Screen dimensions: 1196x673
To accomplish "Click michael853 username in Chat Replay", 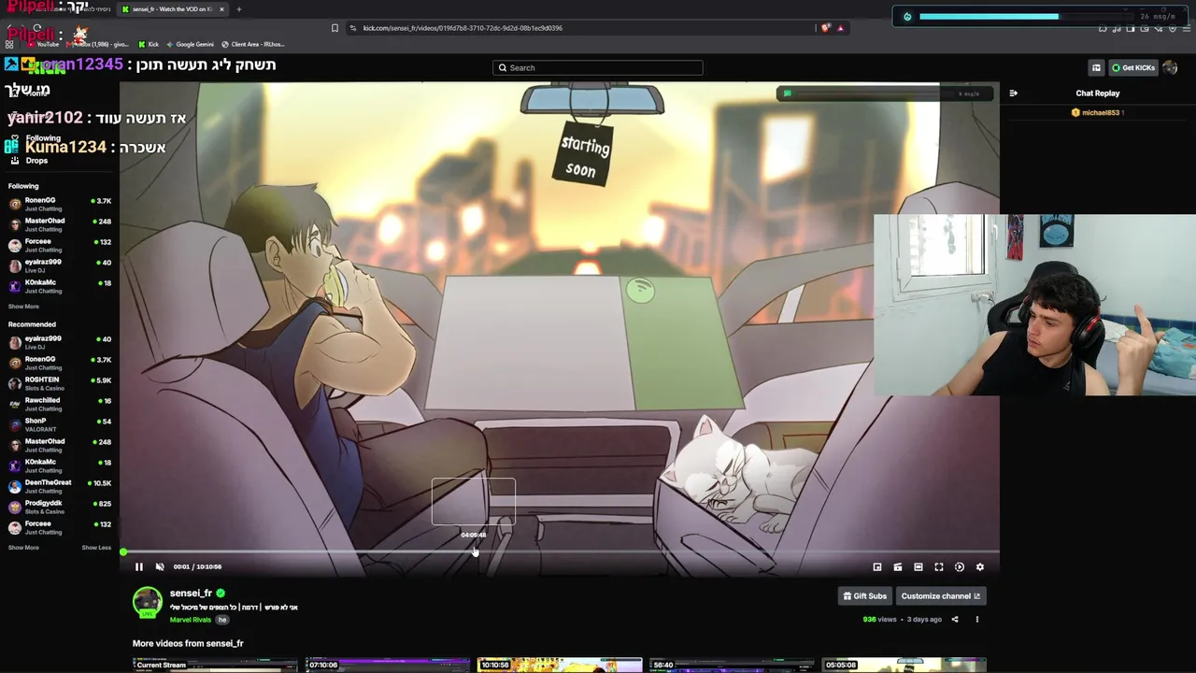I will click(1101, 112).
